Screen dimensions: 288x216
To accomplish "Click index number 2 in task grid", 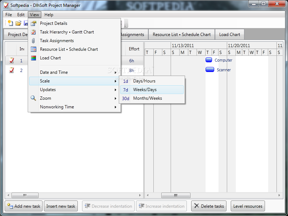I will (21, 70).
